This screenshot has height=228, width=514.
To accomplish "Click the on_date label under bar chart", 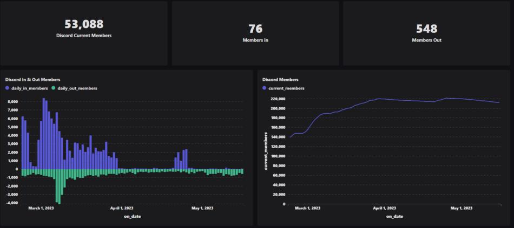I will (133, 216).
